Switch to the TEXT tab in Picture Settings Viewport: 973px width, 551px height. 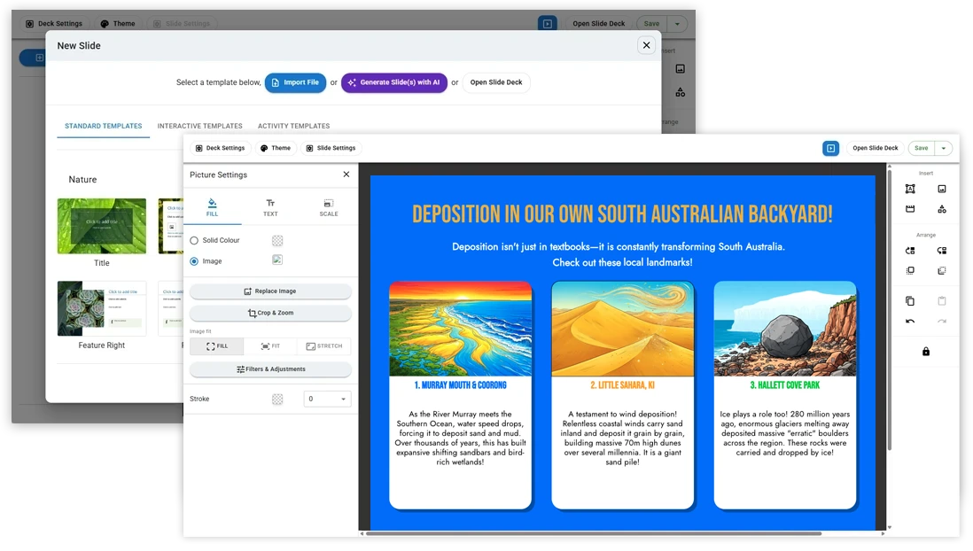[270, 208]
